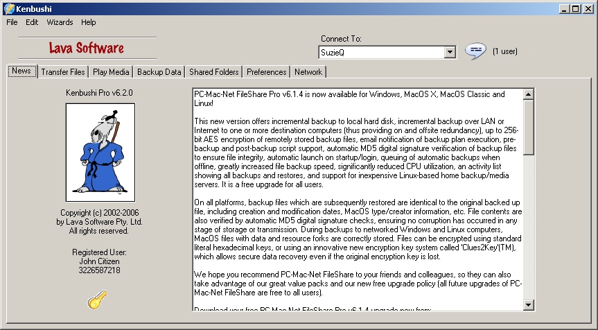Image resolution: width=598 pixels, height=330 pixels.
Task: Click the "Registered User:" label
Action: (99, 252)
